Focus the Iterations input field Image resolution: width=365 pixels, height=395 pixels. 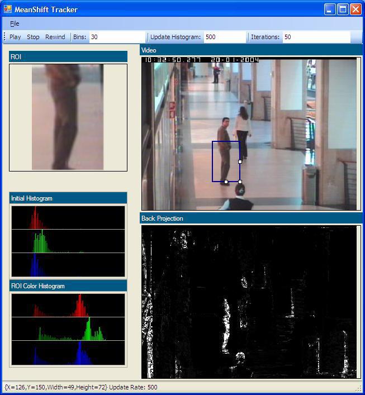click(316, 37)
